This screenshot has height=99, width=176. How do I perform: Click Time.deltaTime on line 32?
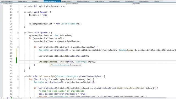[62, 35]
